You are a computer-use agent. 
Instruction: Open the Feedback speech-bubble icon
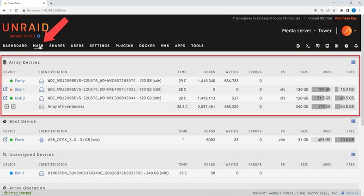[x=317, y=46]
